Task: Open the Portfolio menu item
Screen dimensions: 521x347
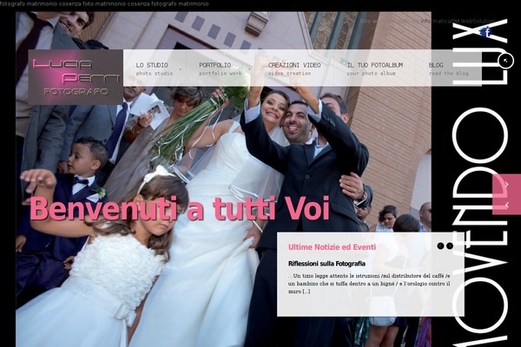Action: click(220, 69)
